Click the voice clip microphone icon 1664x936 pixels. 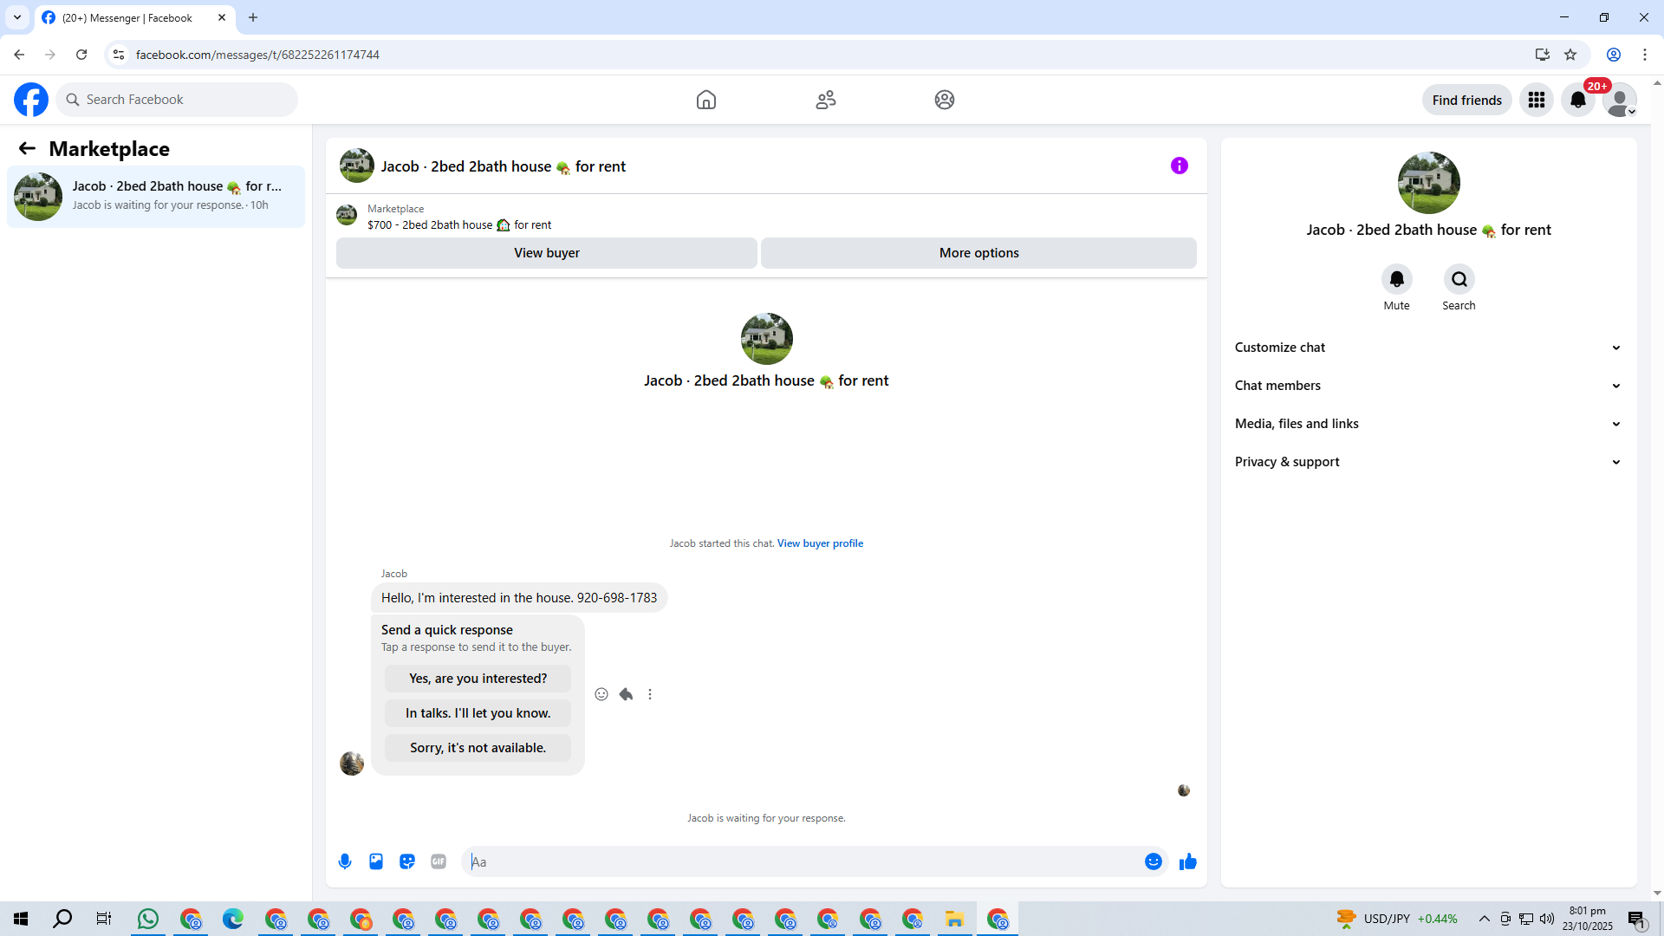click(x=345, y=861)
